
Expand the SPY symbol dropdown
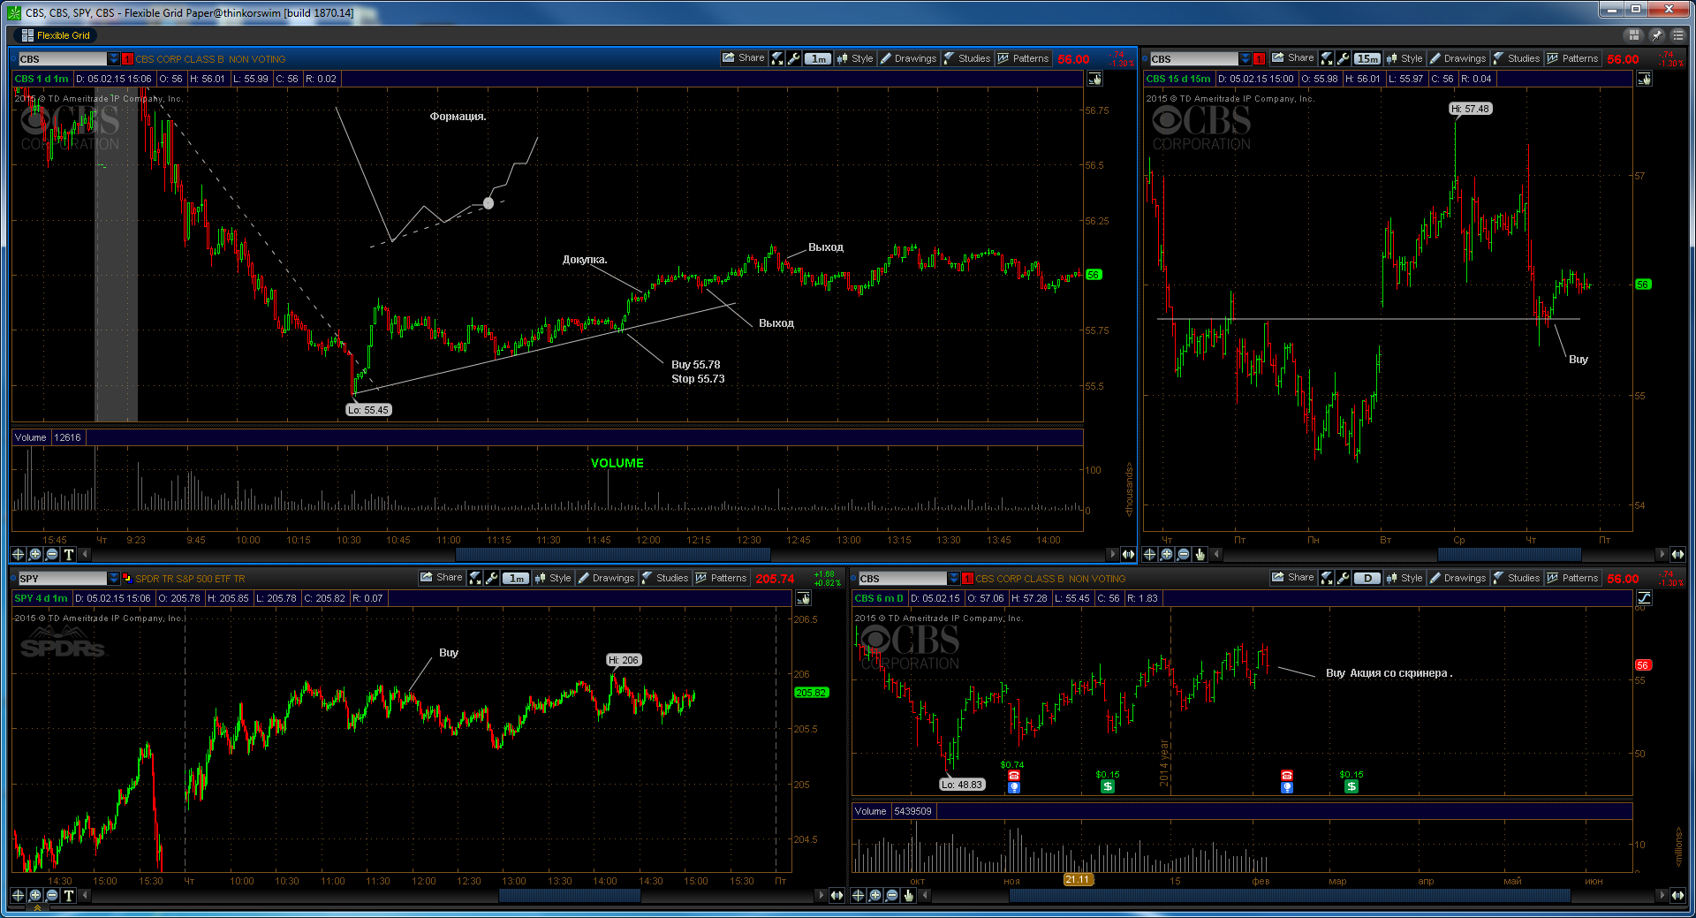point(113,579)
